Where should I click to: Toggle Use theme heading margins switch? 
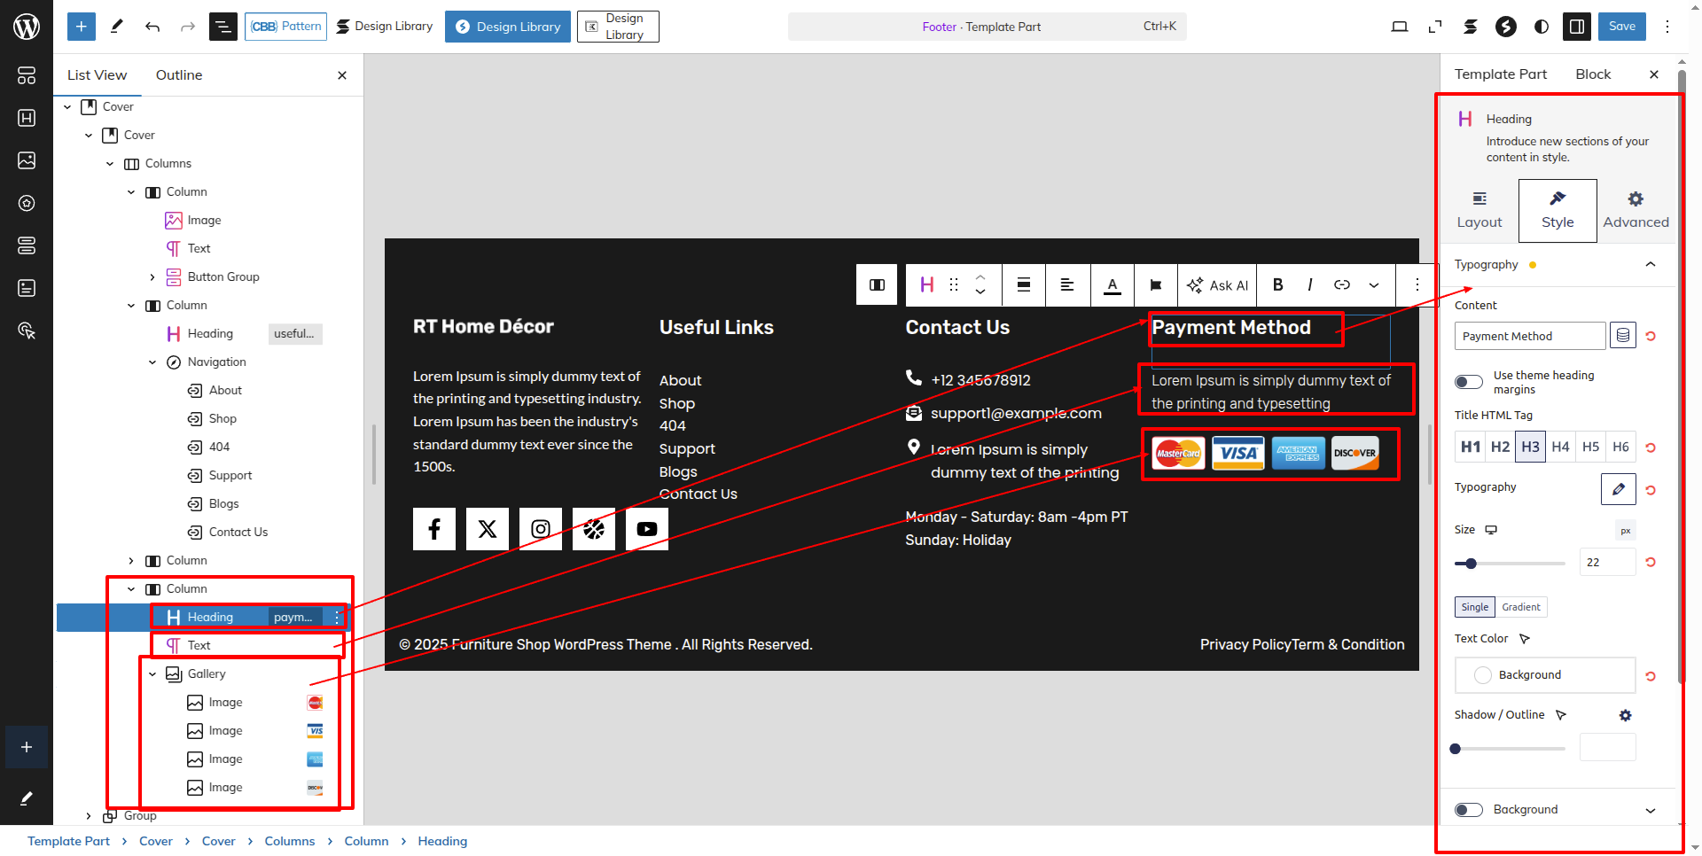coord(1469,382)
